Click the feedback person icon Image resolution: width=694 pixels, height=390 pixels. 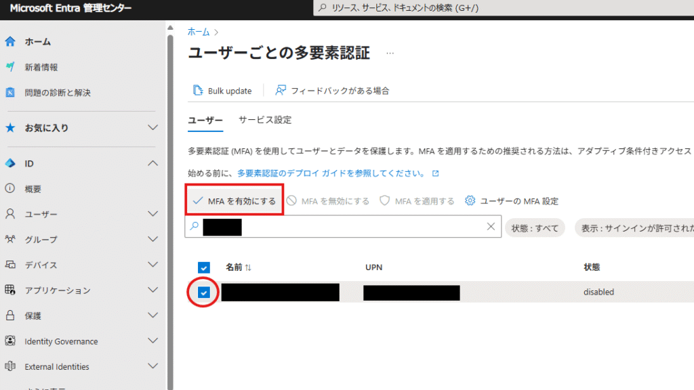280,90
